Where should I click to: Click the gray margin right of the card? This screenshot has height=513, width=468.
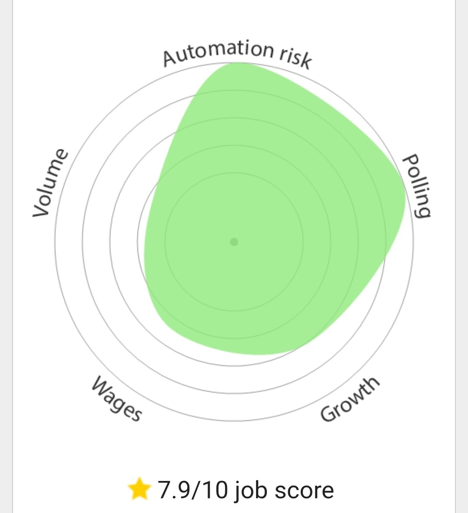462,256
